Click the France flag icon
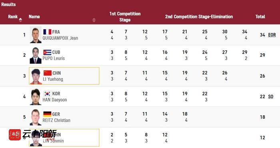Image resolution: width=280 pixels, height=148 pixels. 47,32
